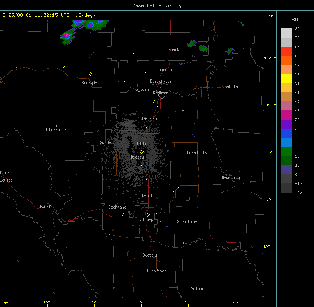Viewport: 314px width, 307px height.
Task: Select the Olds label
Action: tap(141, 144)
